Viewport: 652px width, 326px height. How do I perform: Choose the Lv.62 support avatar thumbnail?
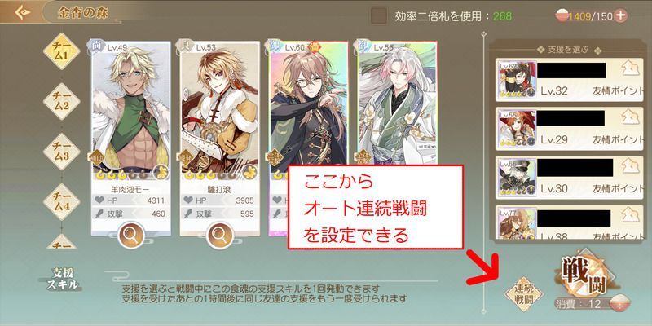click(517, 80)
